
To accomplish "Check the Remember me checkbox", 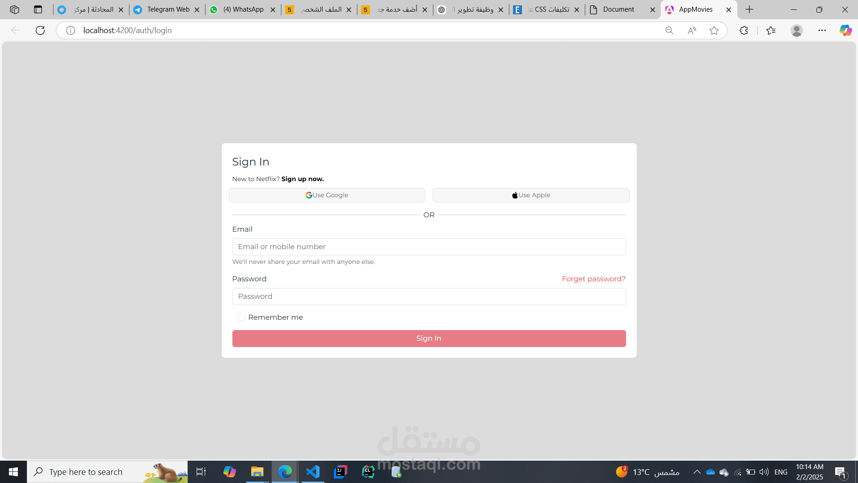I will [x=241, y=318].
